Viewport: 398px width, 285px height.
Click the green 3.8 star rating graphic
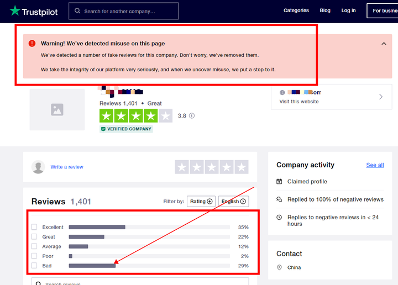[136, 116]
